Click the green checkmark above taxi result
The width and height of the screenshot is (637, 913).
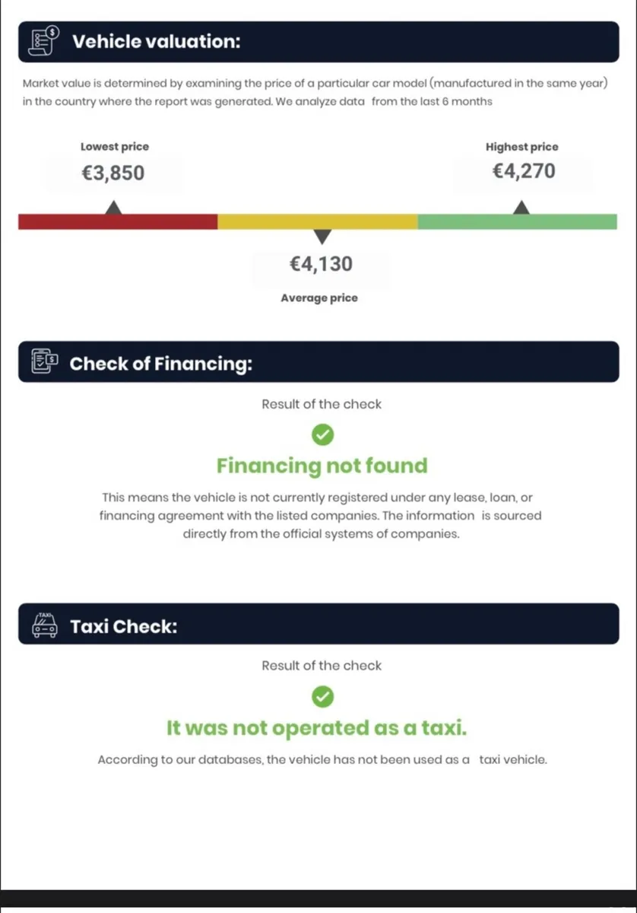[x=322, y=696]
